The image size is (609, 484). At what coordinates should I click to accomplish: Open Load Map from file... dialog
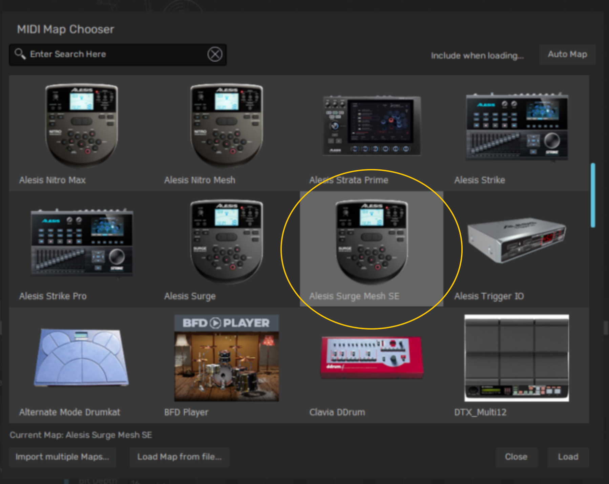coord(179,457)
